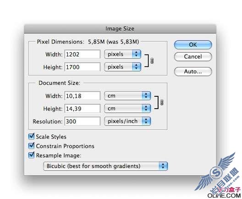
Task: Click the pixel Width unit stepper arrows
Action: tap(137, 54)
